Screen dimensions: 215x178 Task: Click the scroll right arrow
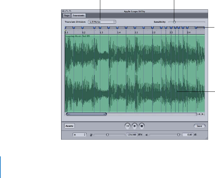click(x=203, y=114)
